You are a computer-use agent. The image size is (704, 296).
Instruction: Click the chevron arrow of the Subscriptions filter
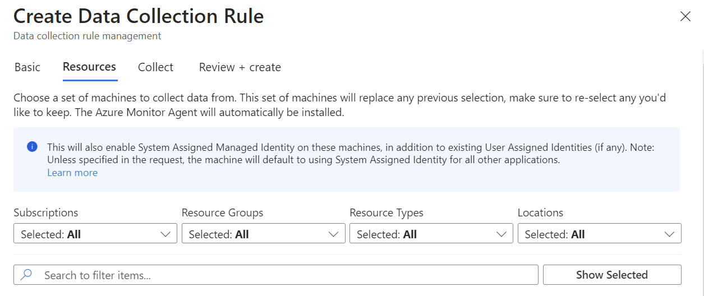165,234
